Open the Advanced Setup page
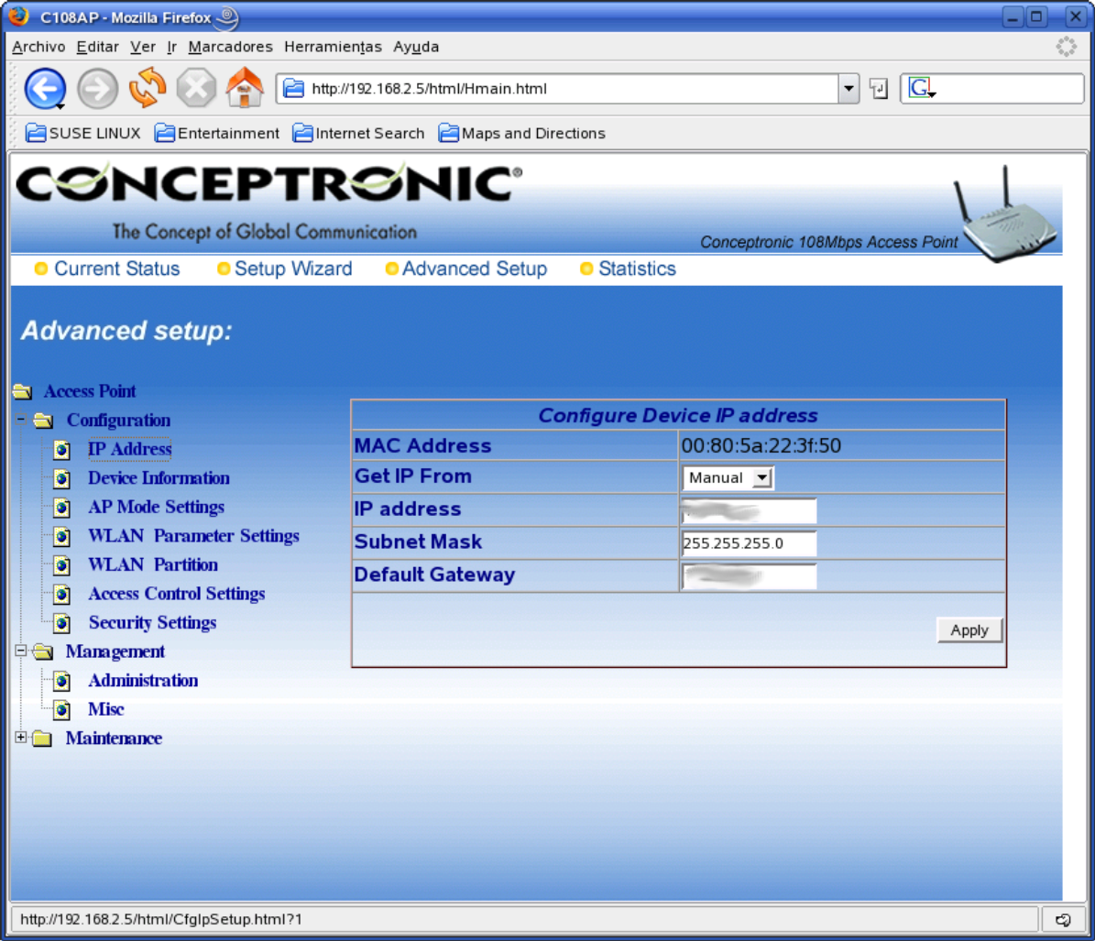The height and width of the screenshot is (941, 1095). point(474,268)
